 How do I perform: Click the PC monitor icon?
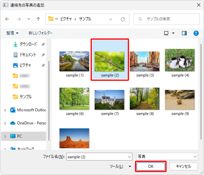click(13, 136)
